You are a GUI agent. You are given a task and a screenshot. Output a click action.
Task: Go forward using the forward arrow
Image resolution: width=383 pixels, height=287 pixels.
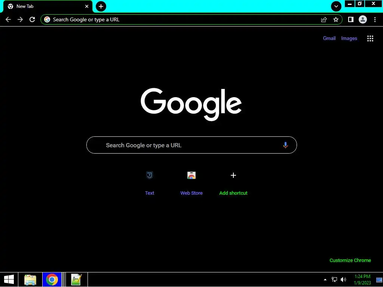pyautogui.click(x=20, y=19)
